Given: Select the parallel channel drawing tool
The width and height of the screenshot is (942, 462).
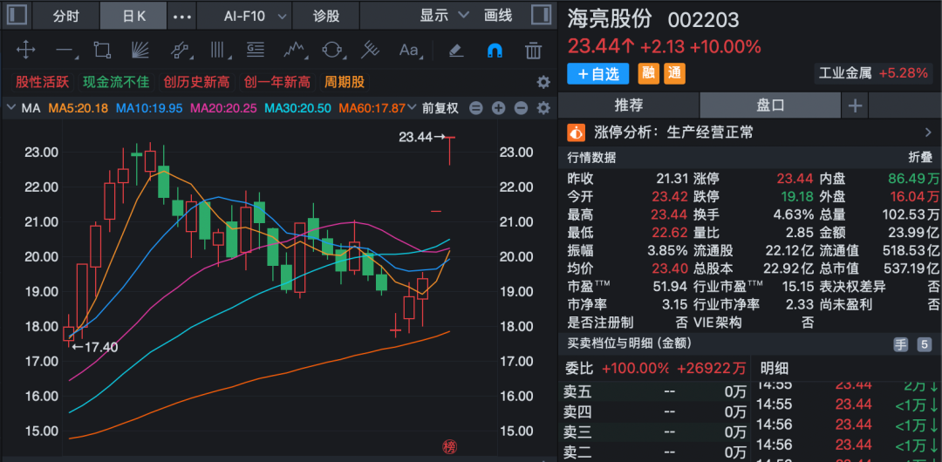Looking at the screenshot, I should point(179,50).
